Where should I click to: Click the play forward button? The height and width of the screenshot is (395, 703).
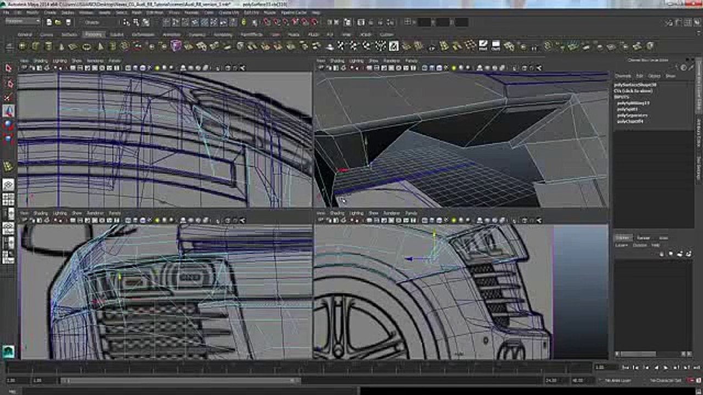click(x=665, y=367)
